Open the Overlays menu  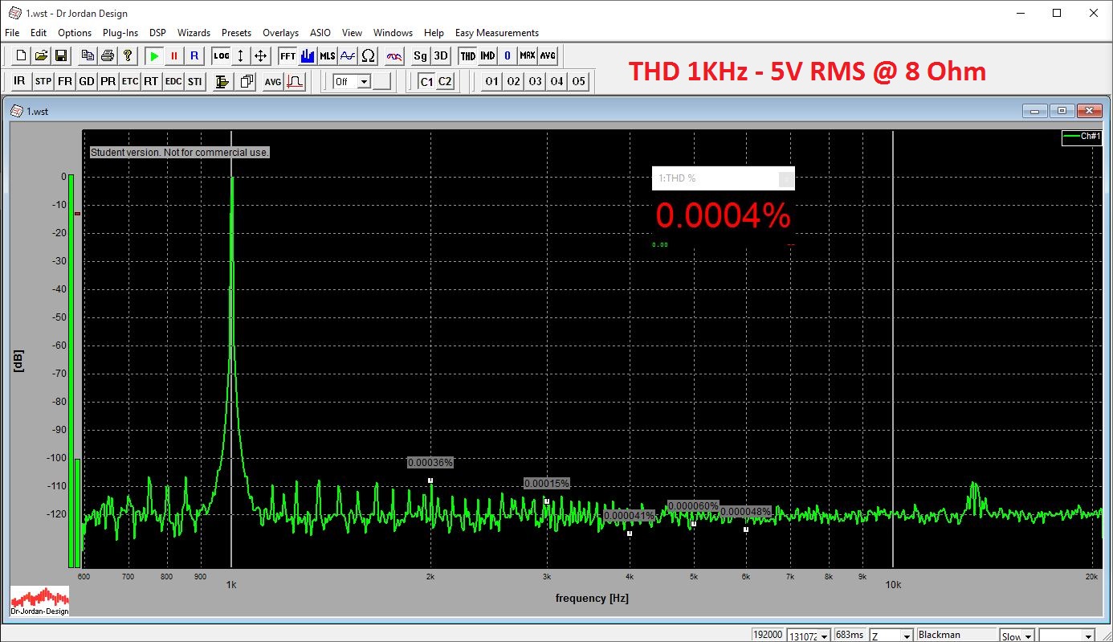coord(280,33)
